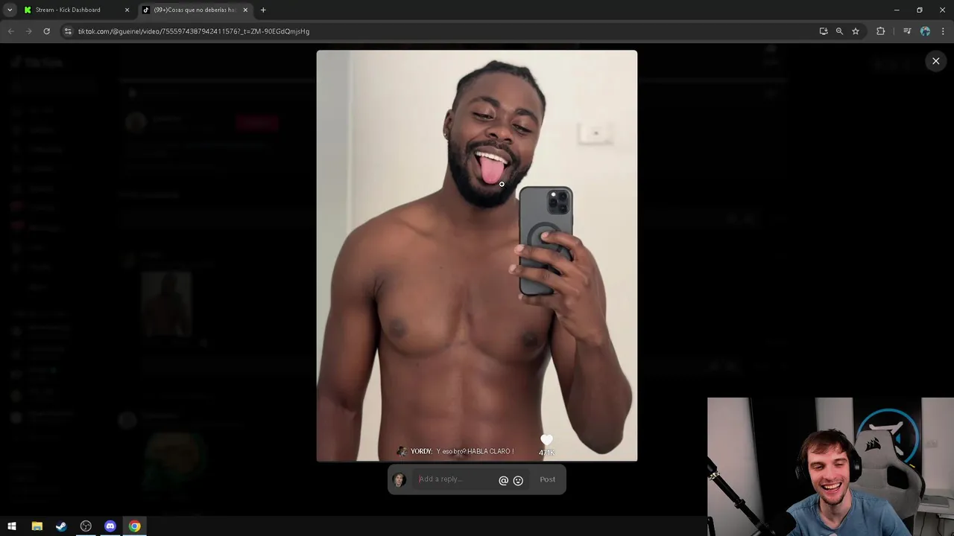Click the install app icon in address bar
The width and height of the screenshot is (954, 536).
click(823, 31)
